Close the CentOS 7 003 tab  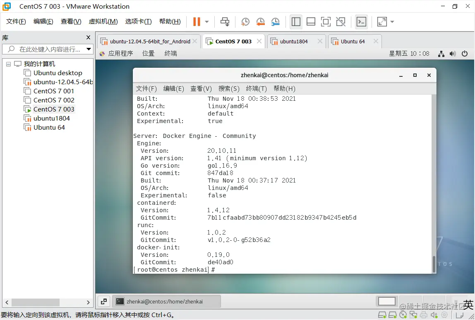(259, 41)
